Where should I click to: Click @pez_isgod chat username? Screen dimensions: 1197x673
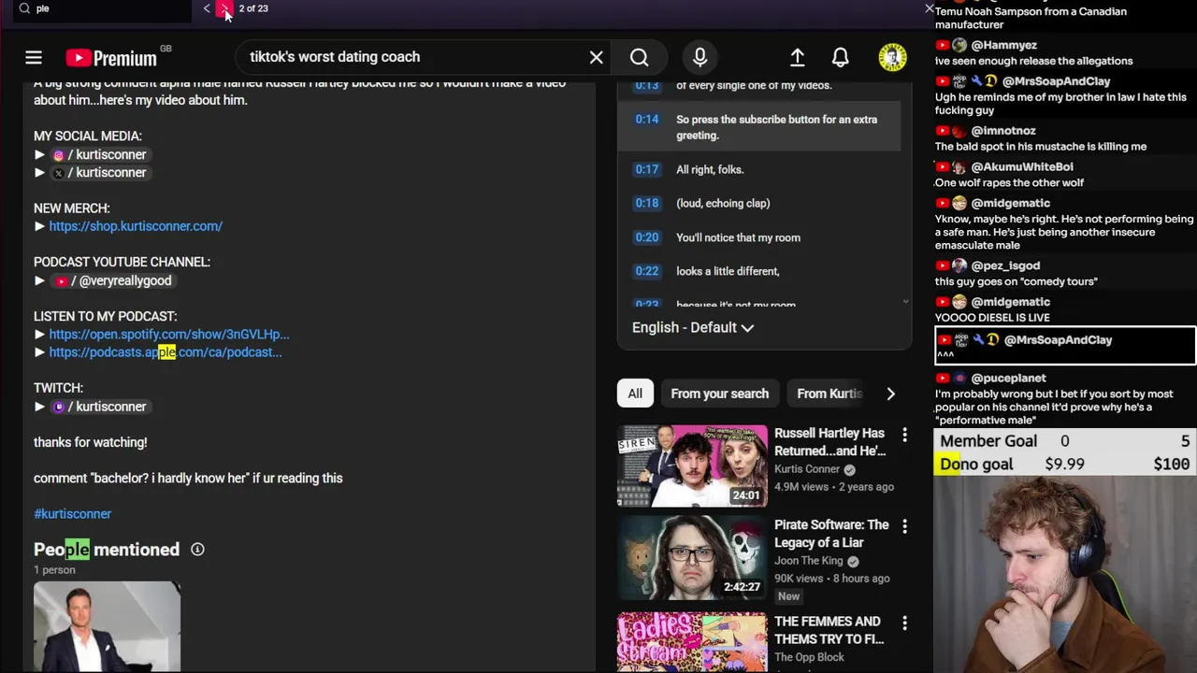1005,265
